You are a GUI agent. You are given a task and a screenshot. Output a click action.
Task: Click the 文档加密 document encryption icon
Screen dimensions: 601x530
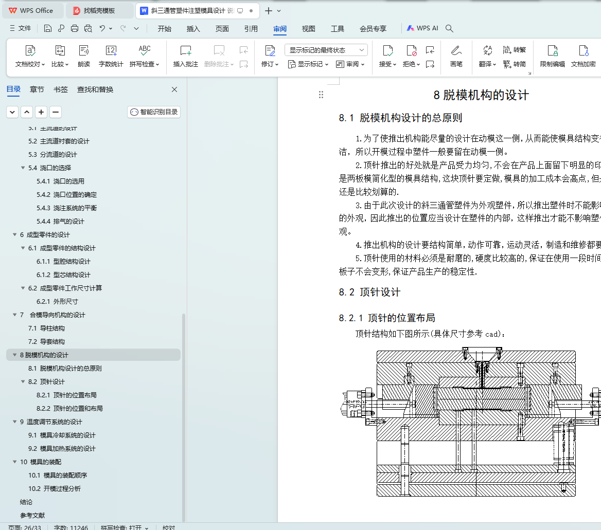(583, 51)
